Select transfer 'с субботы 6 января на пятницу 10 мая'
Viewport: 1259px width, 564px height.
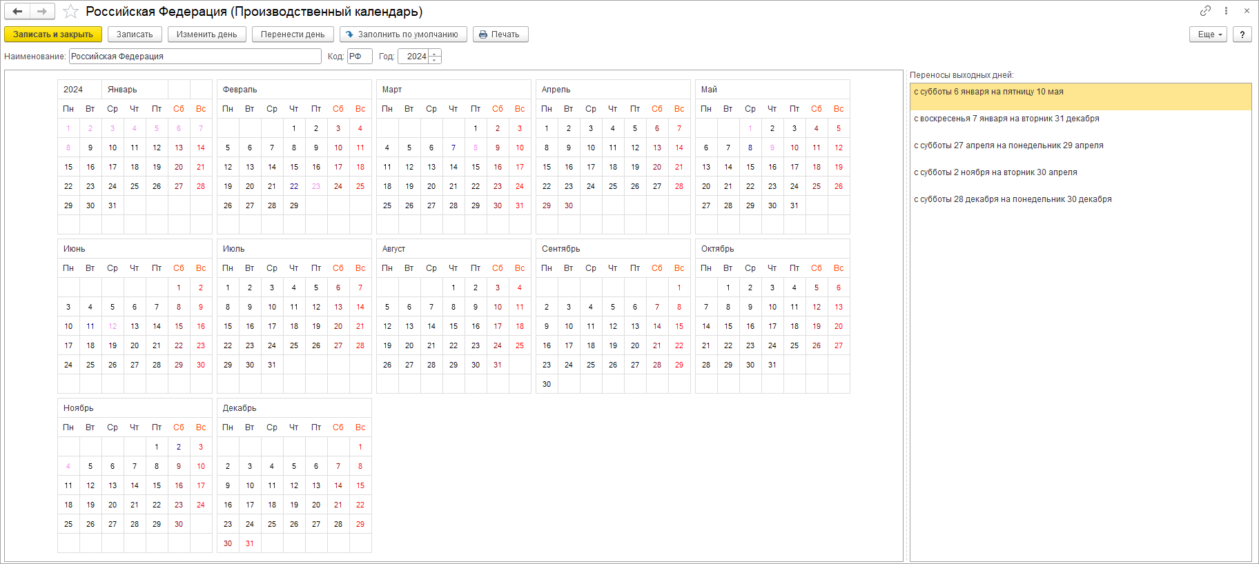click(x=1080, y=97)
